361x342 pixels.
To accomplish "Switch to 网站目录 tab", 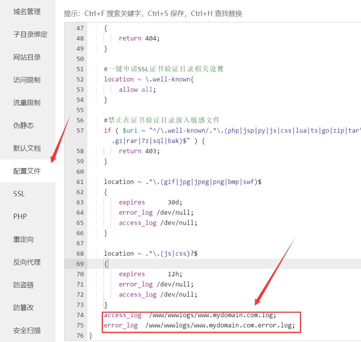I will (27, 57).
